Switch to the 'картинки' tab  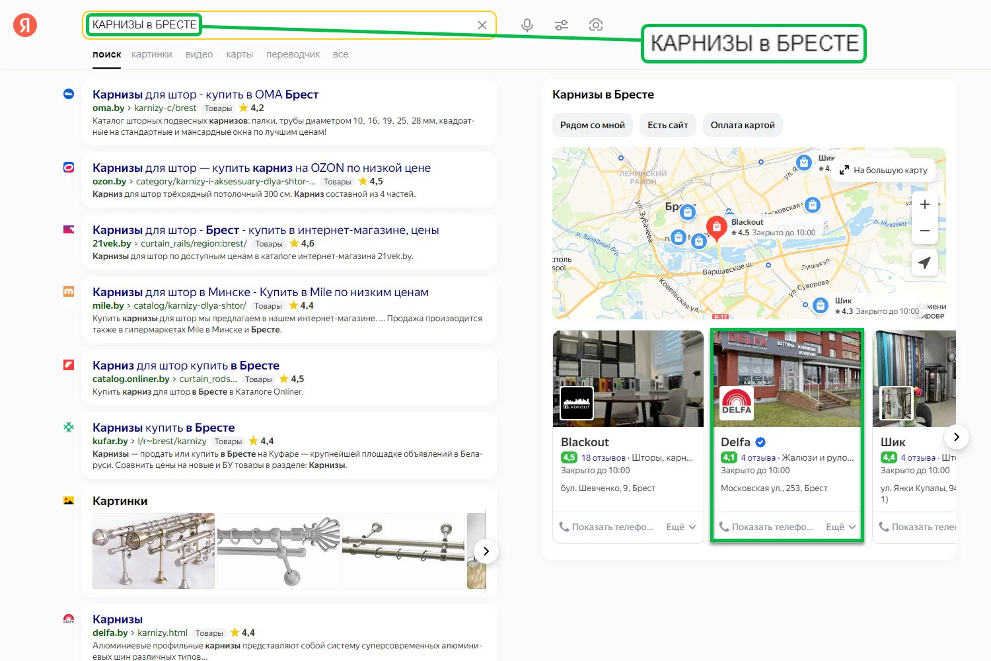151,54
